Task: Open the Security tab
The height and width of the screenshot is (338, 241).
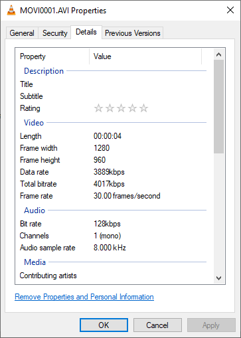Action: pyautogui.click(x=54, y=33)
